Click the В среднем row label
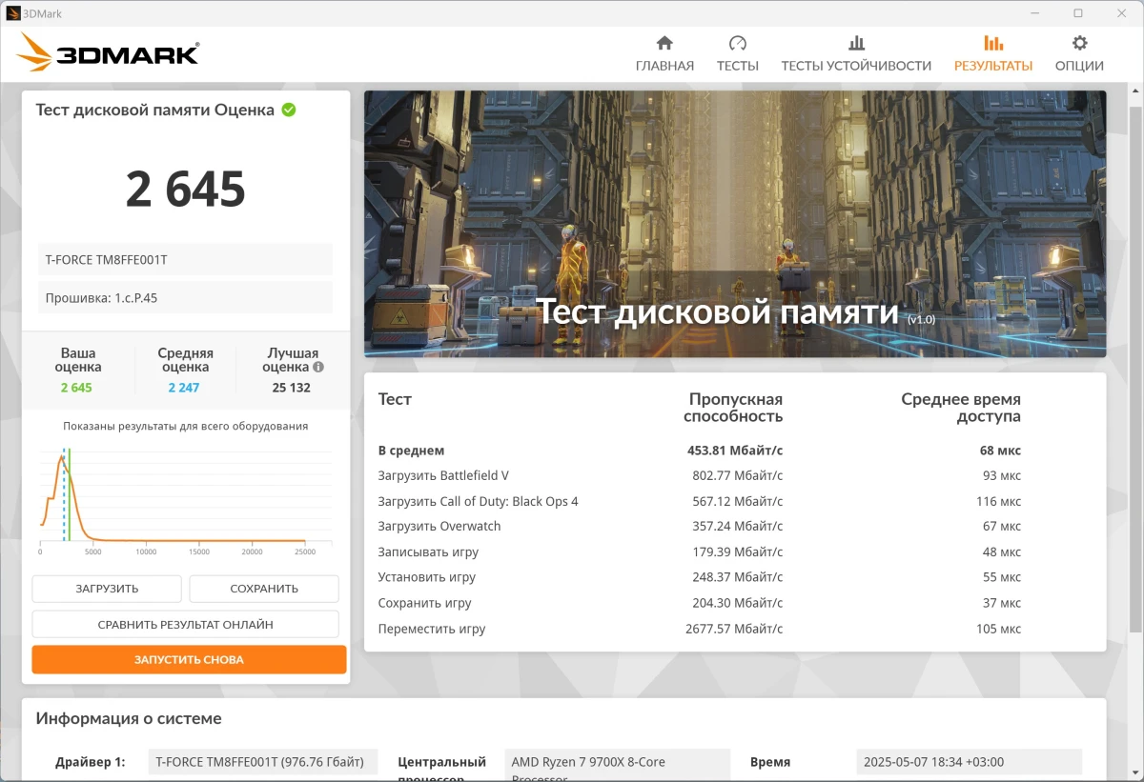Image resolution: width=1144 pixels, height=782 pixels. pos(411,451)
